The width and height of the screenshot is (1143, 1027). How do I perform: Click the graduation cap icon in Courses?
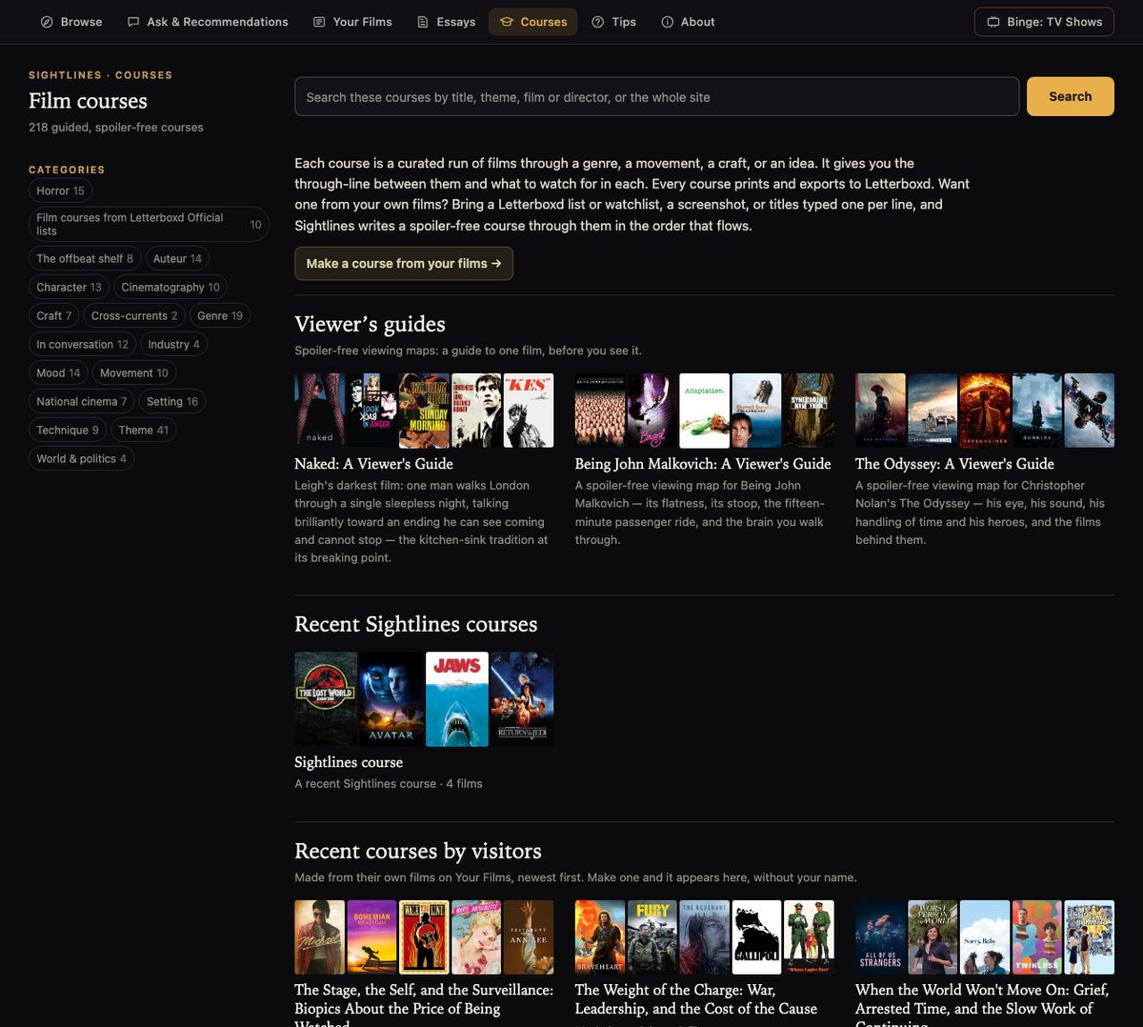[507, 22]
